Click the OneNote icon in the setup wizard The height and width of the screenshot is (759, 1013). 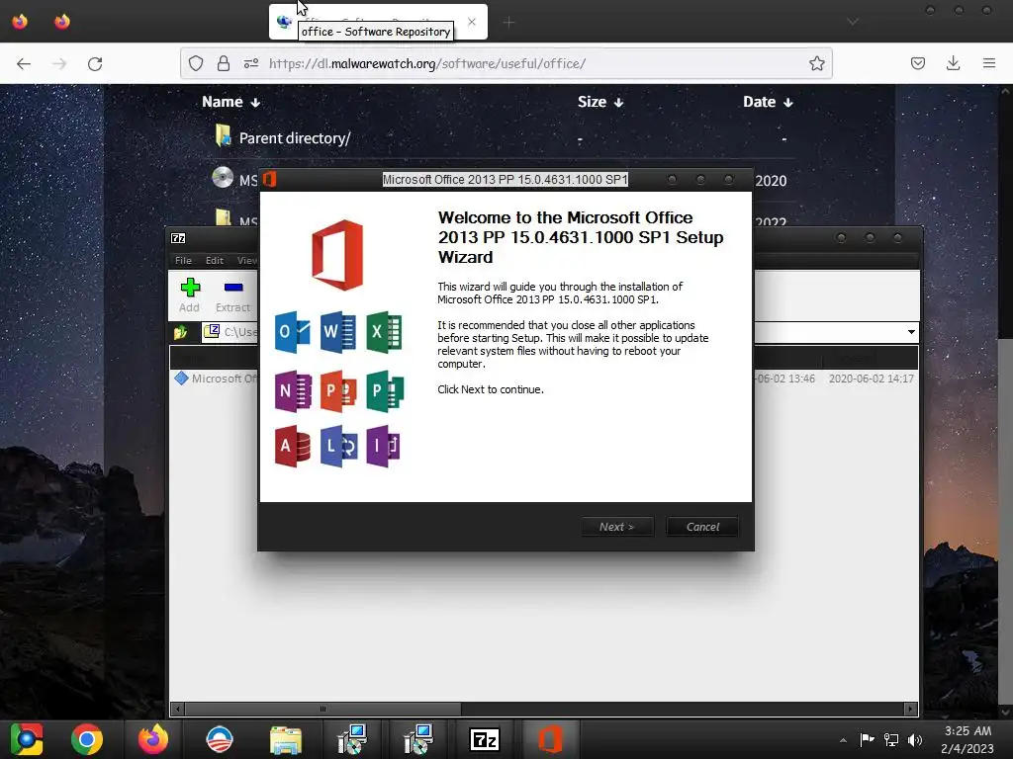pyautogui.click(x=293, y=390)
